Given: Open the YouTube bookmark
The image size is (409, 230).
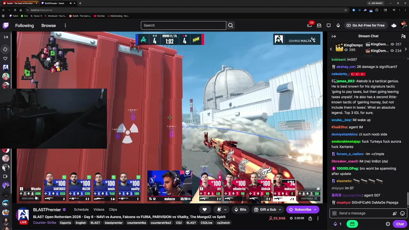Looking at the screenshot, I should pos(99,16).
